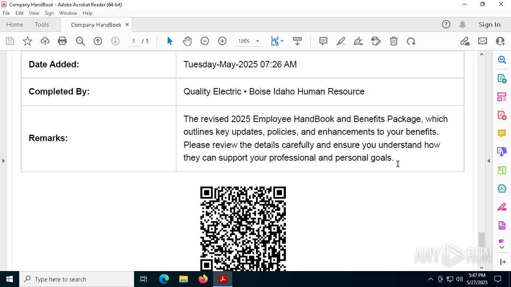Viewport: 511px width, 287px height.
Task: Select the Highlight text tool
Action: click(341, 41)
